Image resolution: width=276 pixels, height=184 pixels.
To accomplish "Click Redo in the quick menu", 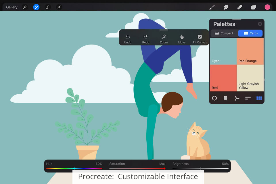I will pos(145,39).
